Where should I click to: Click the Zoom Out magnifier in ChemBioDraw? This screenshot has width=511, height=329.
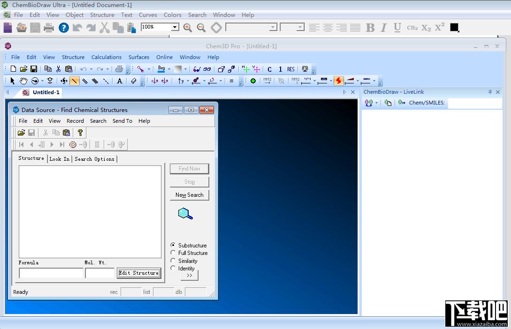(201, 28)
